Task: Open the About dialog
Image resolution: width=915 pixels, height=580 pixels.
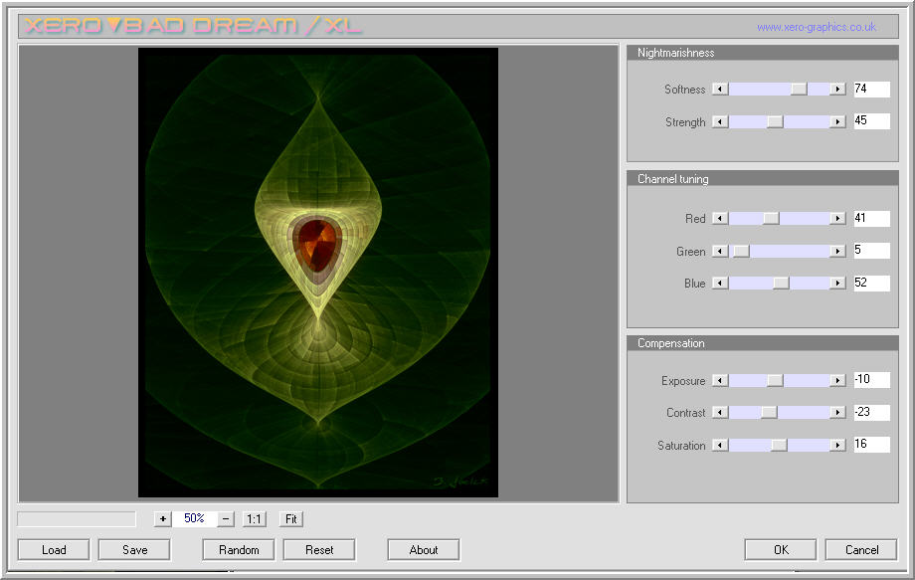Action: pyautogui.click(x=424, y=550)
